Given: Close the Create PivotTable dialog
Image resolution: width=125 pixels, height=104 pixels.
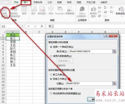Looking at the screenshot, I should 113,36.
